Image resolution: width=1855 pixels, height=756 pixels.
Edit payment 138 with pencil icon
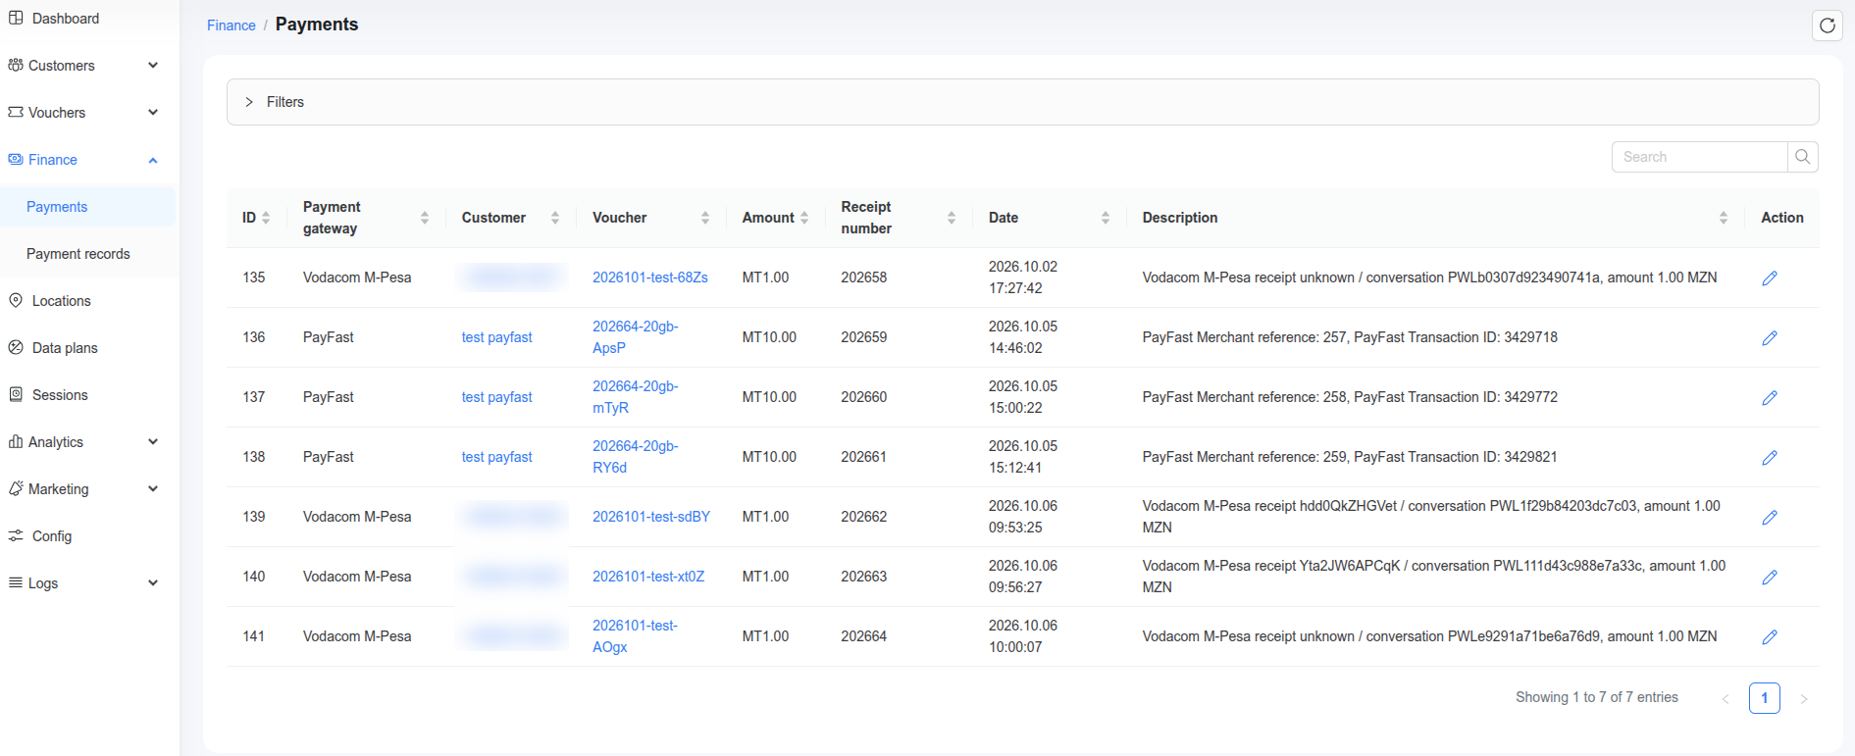(1770, 458)
